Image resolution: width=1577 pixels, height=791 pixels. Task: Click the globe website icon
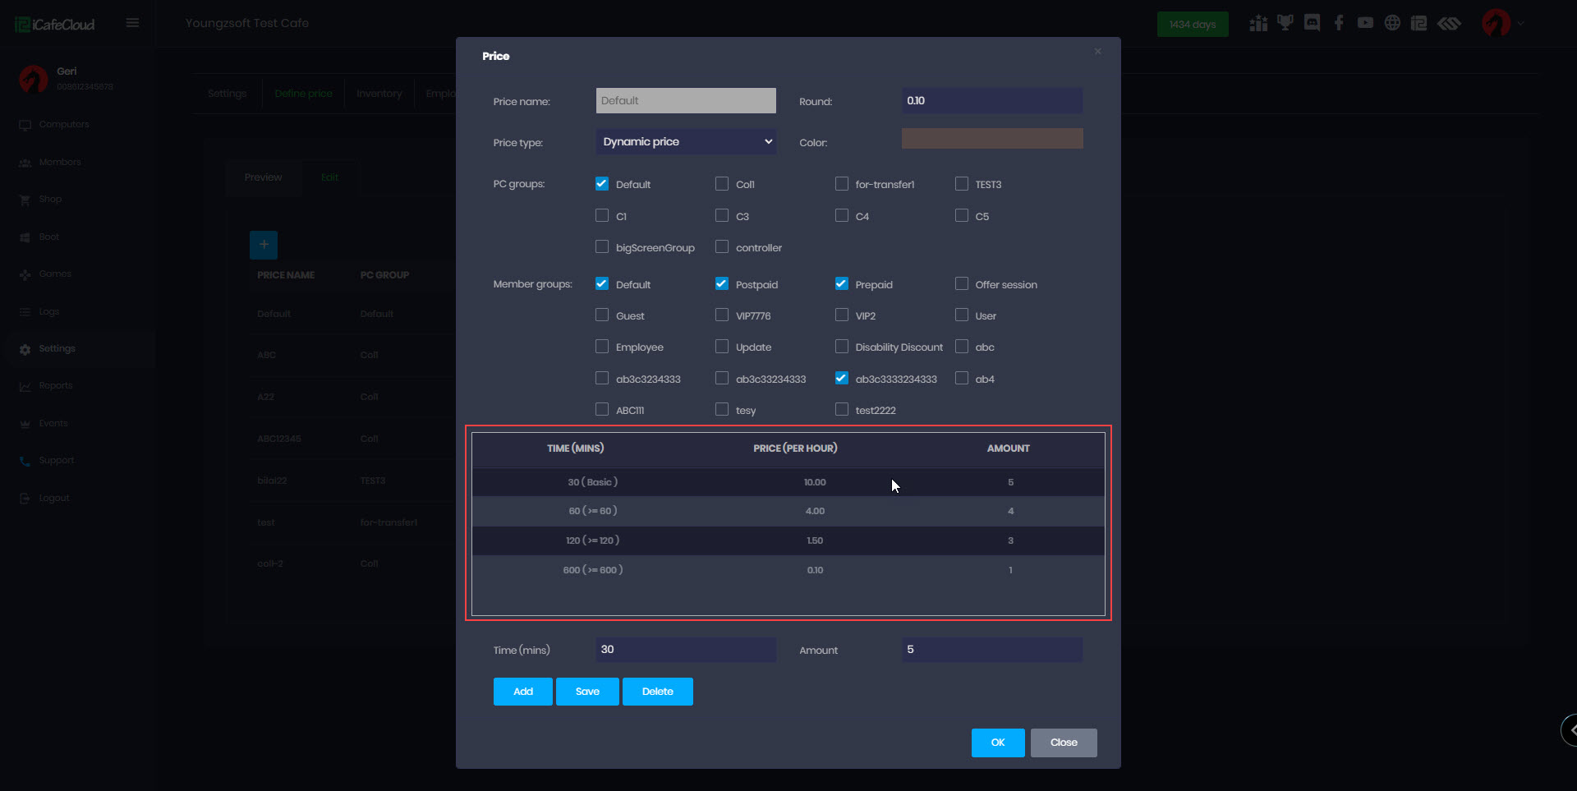1392,24
